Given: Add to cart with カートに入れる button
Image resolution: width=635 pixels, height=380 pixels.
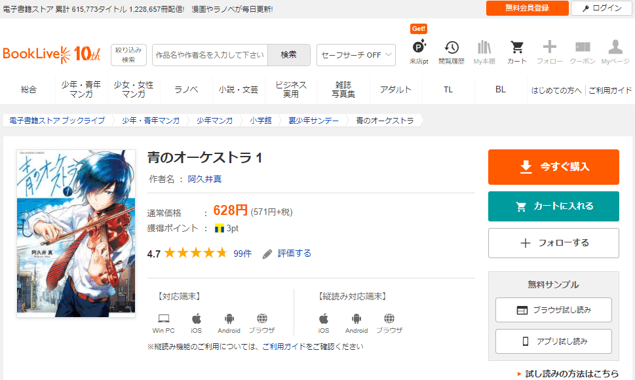Looking at the screenshot, I should [553, 206].
